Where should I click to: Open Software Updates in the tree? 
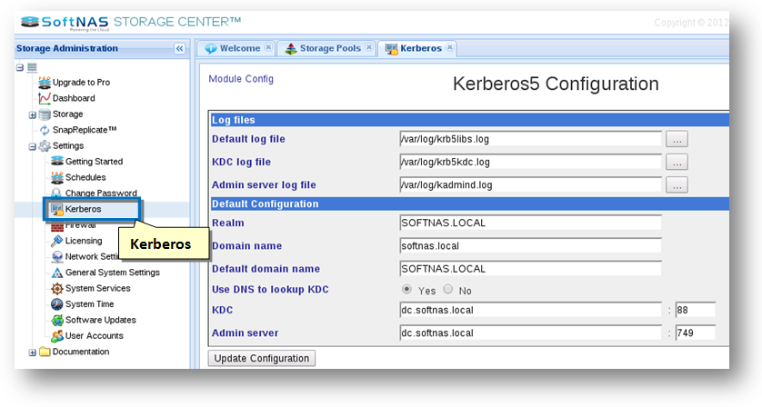(x=101, y=320)
